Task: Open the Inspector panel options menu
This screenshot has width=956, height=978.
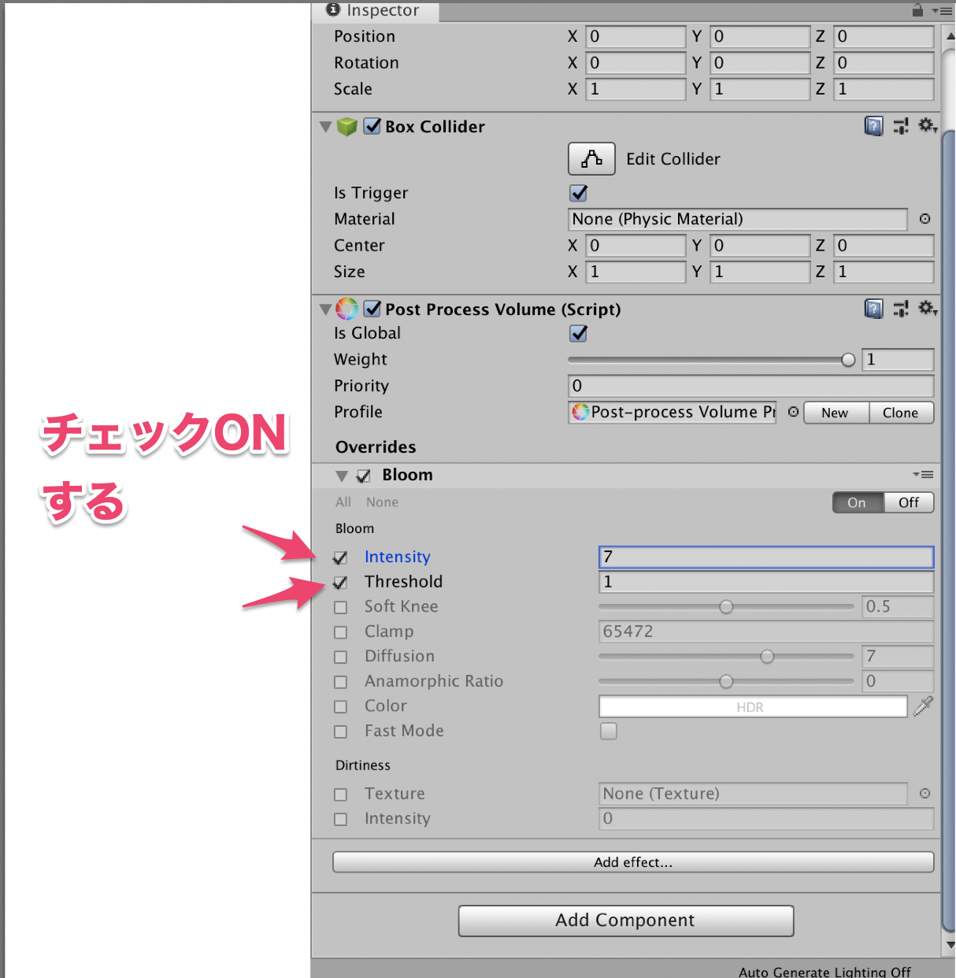Action: point(942,11)
